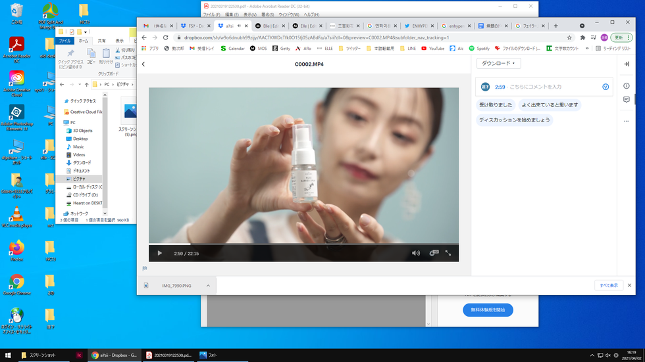Image resolution: width=645 pixels, height=362 pixels.
Task: Open Explorer ファイル ribbon tab
Action: pos(64,41)
